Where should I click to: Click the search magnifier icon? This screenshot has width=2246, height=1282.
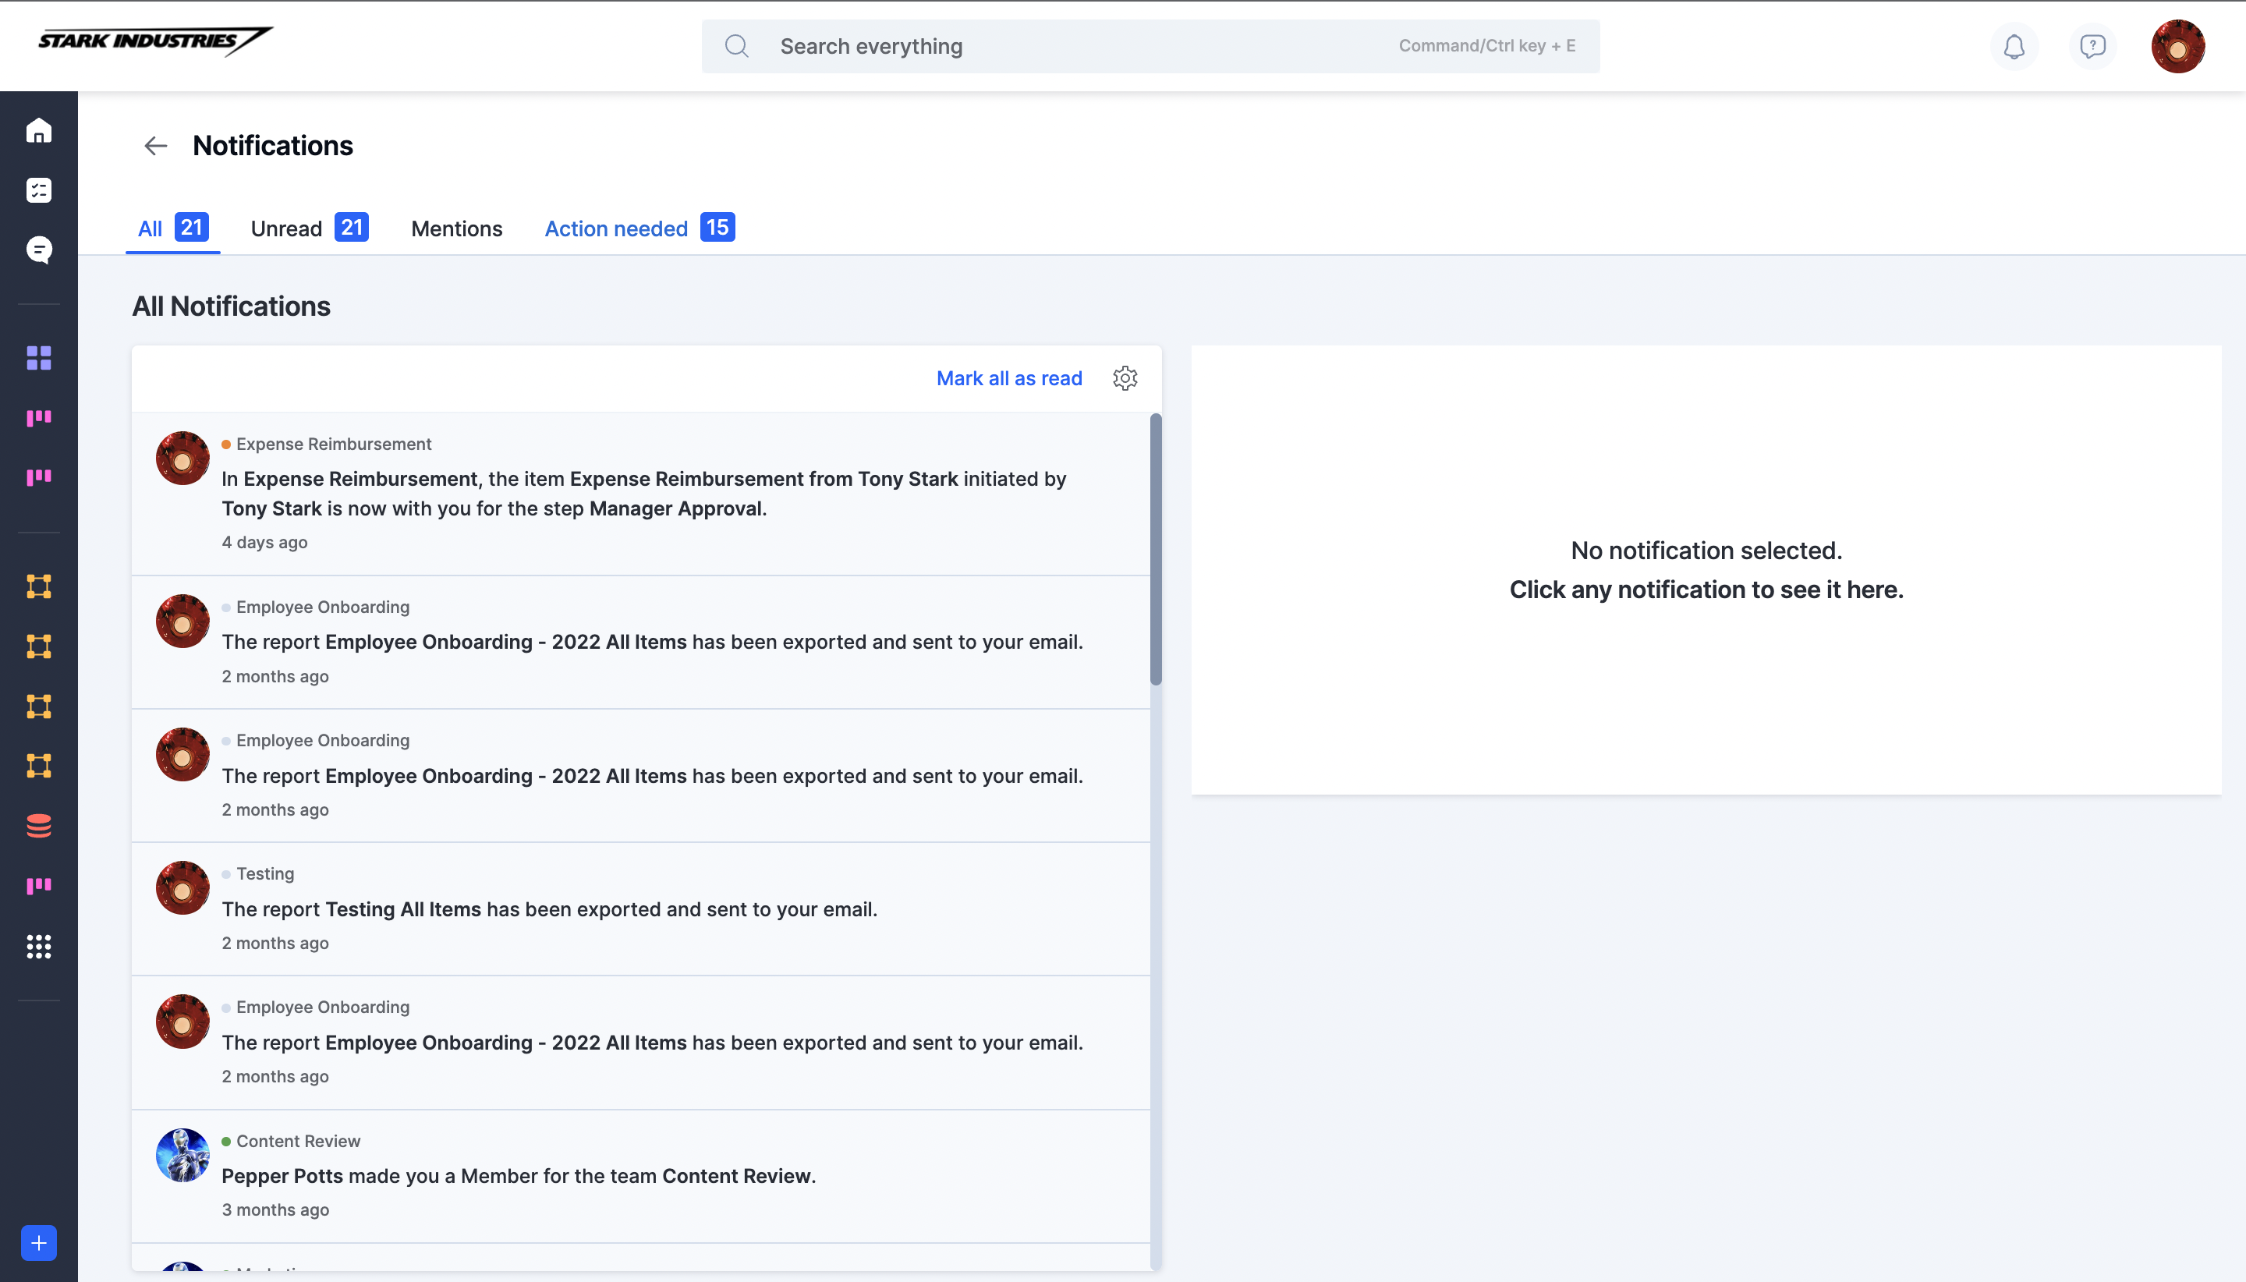[x=737, y=46]
